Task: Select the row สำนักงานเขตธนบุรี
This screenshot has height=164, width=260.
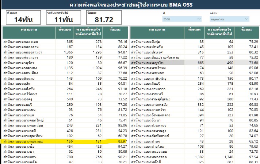Action: (x=65, y=104)
